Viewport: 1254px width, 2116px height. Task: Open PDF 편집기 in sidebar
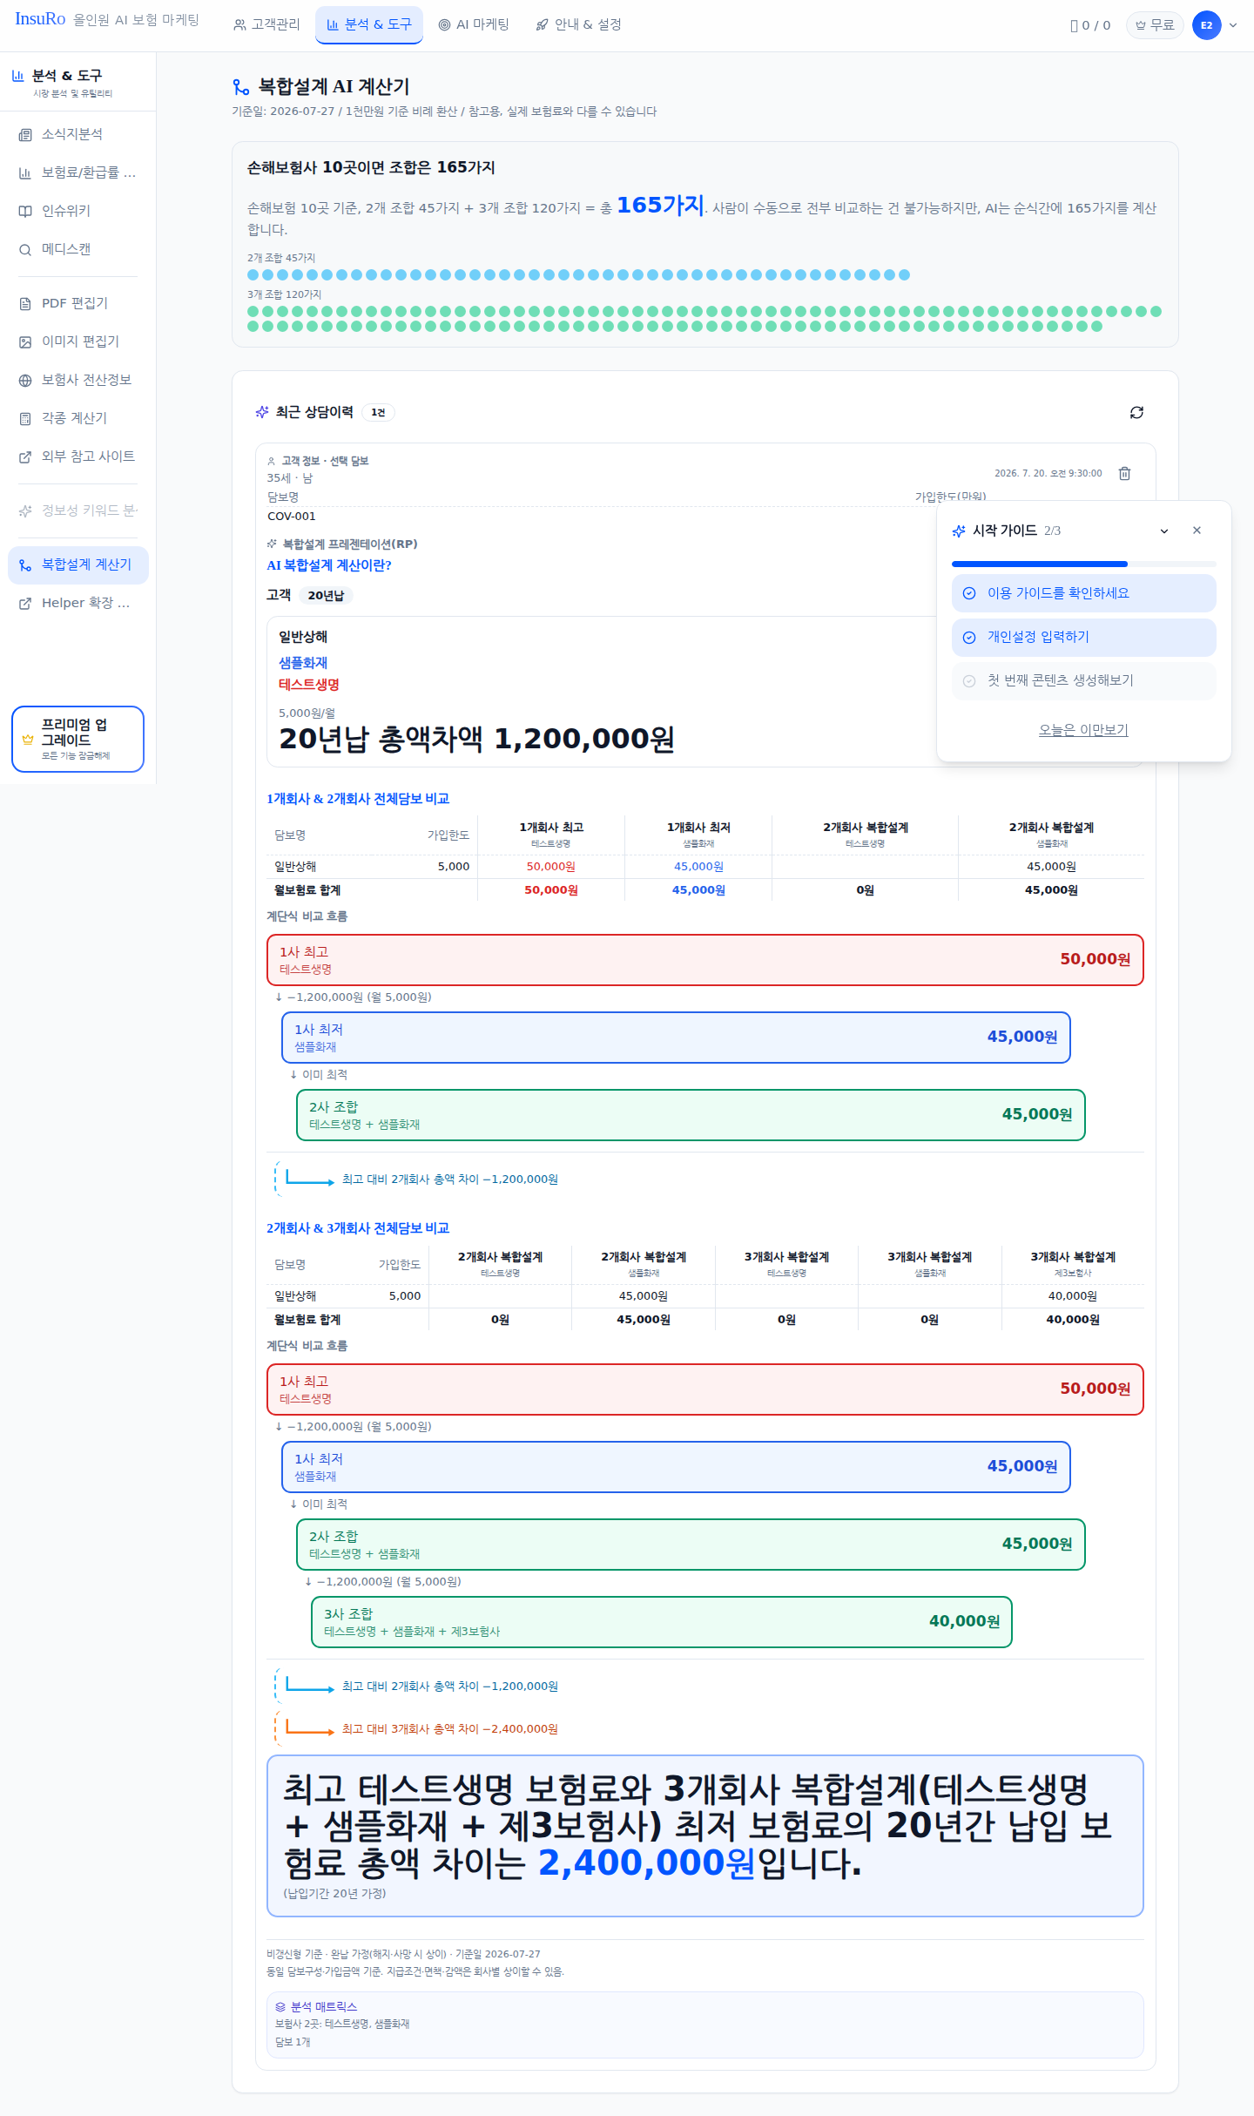pos(78,303)
